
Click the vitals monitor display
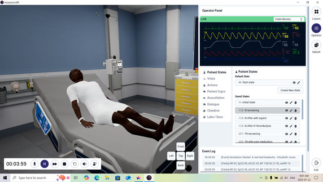253,44
